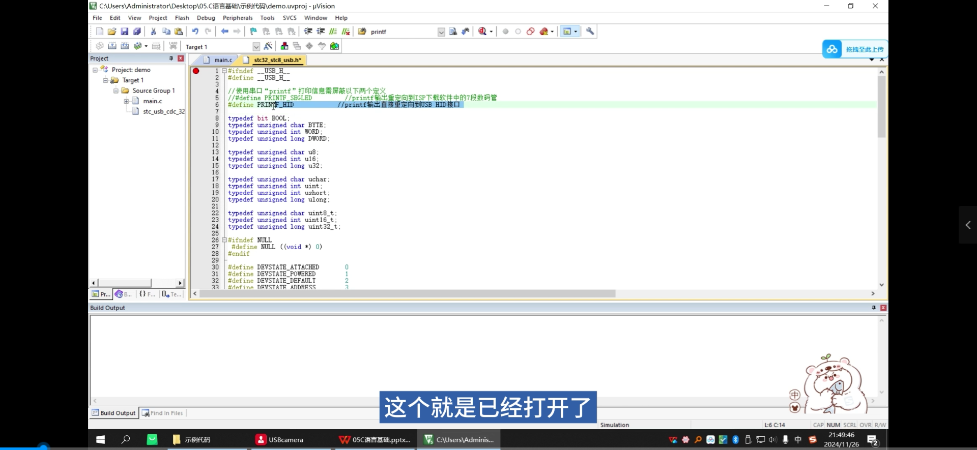Collapse the Source Group 1 node
Screen dimensions: 977x450
pyautogui.click(x=116, y=91)
